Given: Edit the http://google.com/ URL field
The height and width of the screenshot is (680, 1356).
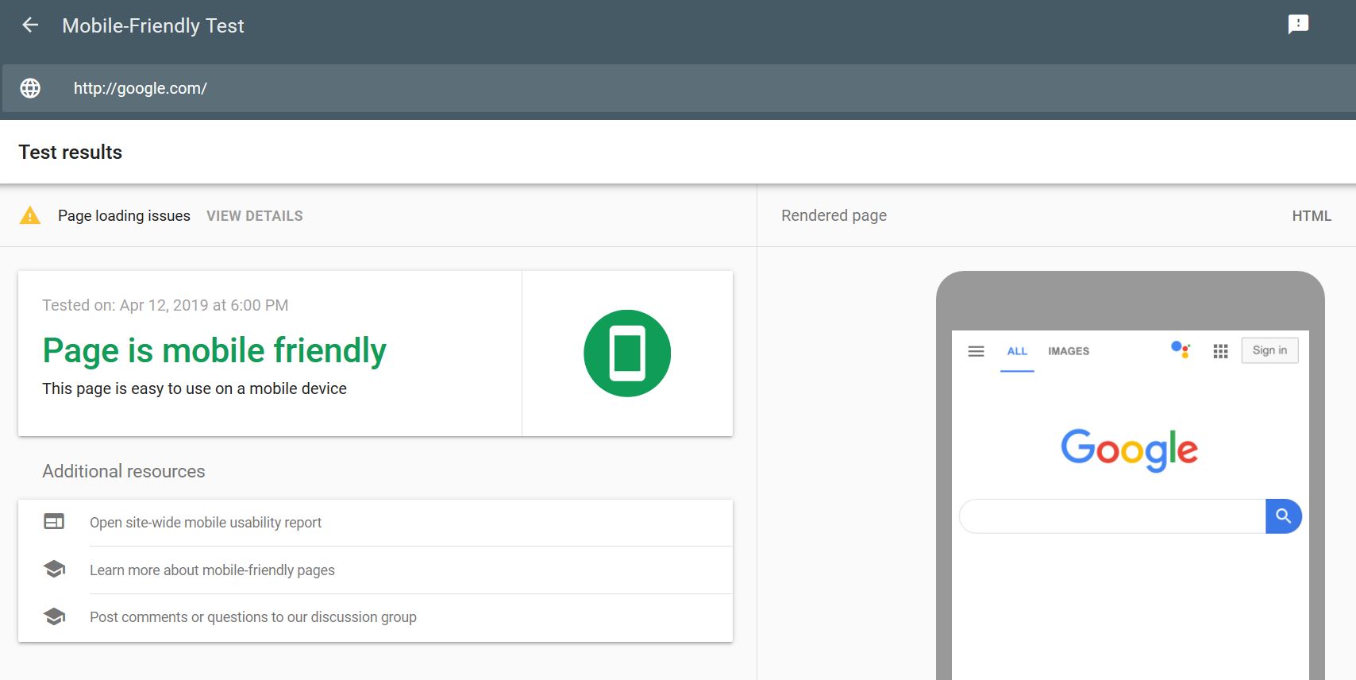Looking at the screenshot, I should pyautogui.click(x=678, y=88).
